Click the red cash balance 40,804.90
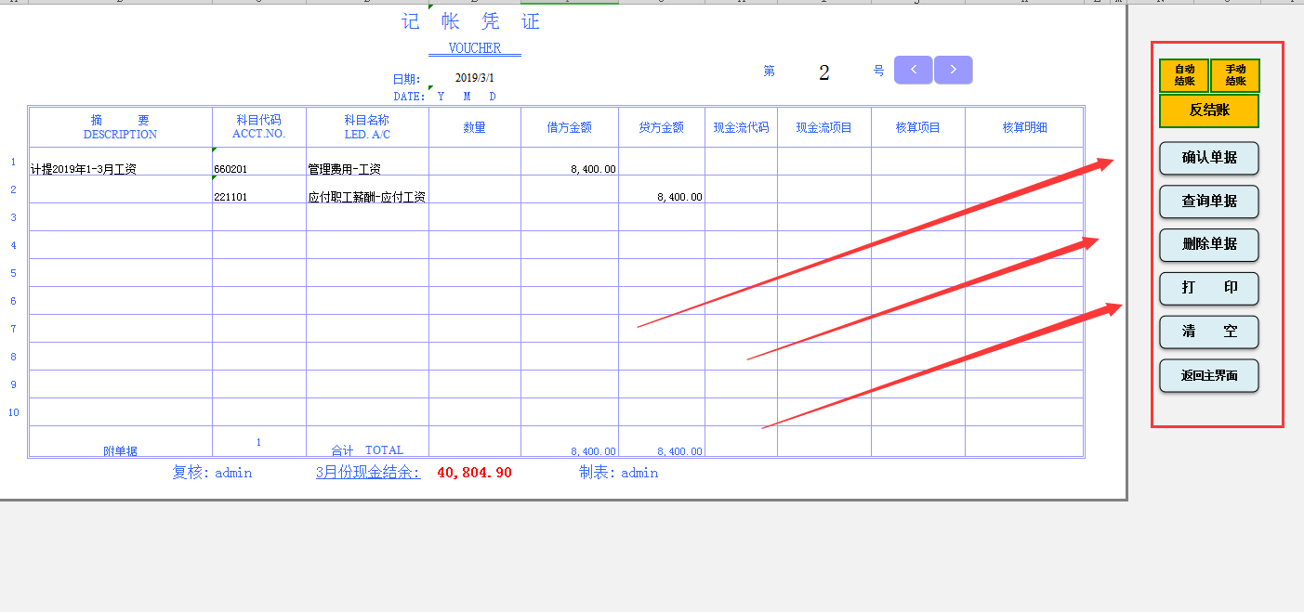Image resolution: width=1304 pixels, height=612 pixels. tap(473, 472)
